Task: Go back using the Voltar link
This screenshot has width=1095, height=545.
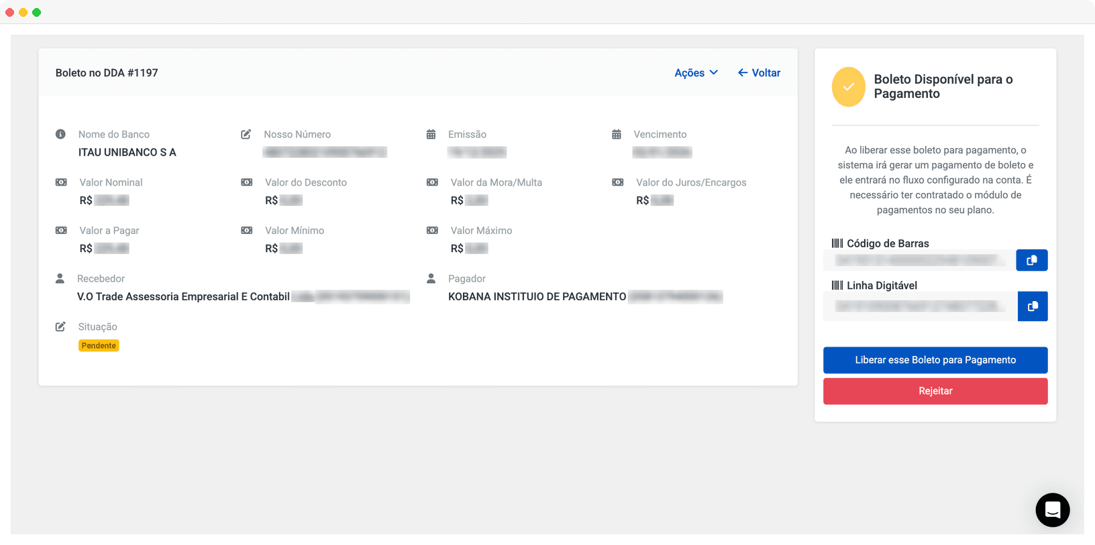Action: tap(759, 72)
